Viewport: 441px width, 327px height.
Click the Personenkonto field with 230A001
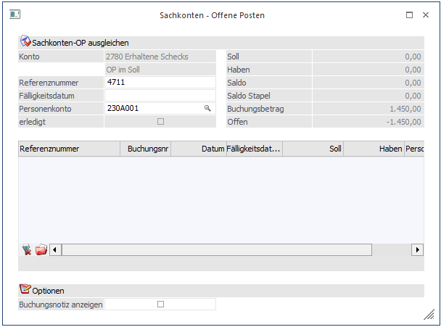tap(152, 108)
